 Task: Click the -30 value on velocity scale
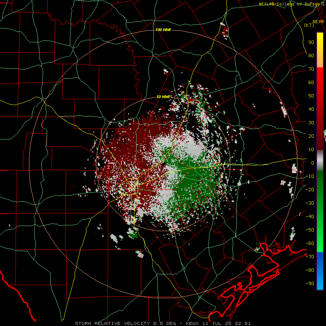(x=310, y=203)
